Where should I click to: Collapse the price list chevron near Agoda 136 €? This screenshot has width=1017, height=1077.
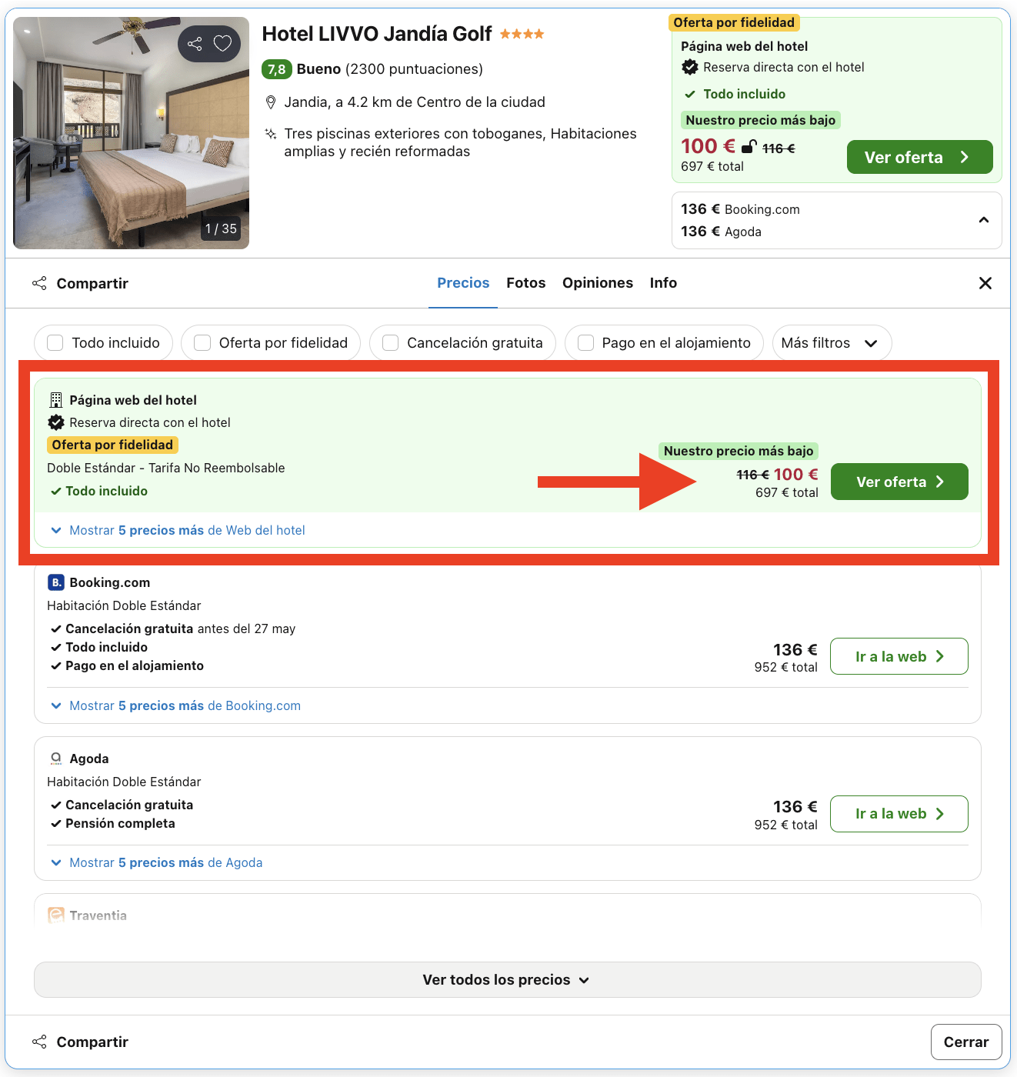pos(983,220)
